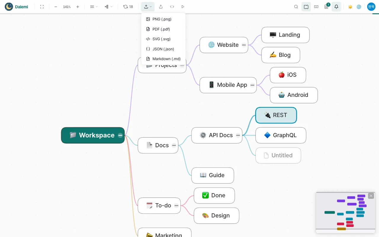Click the share icon
379x237 pixels.
tap(161, 7)
